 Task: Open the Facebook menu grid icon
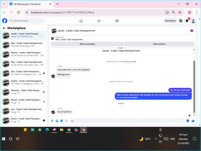click(x=180, y=21)
